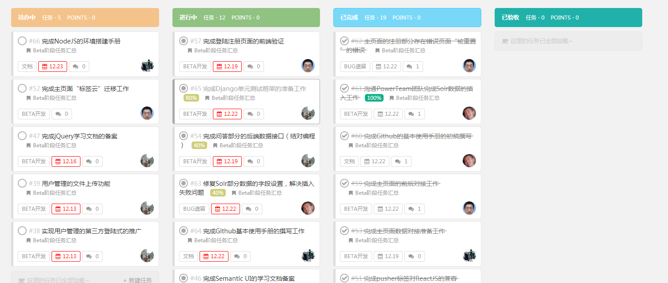Click the 新建任务 button
The image size is (668, 283).
(x=138, y=280)
